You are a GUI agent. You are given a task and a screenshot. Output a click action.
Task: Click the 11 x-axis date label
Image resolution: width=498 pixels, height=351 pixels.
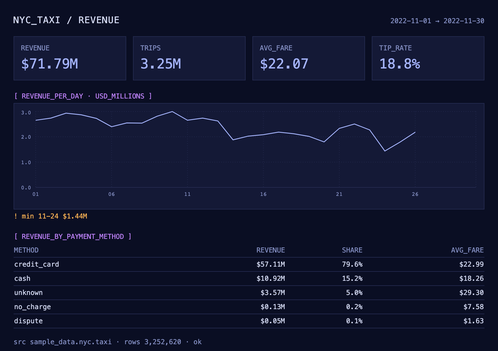(x=187, y=194)
